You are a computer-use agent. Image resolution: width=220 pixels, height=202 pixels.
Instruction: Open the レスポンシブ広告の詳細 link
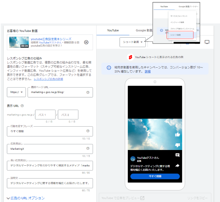pyautogui.click(x=48, y=79)
